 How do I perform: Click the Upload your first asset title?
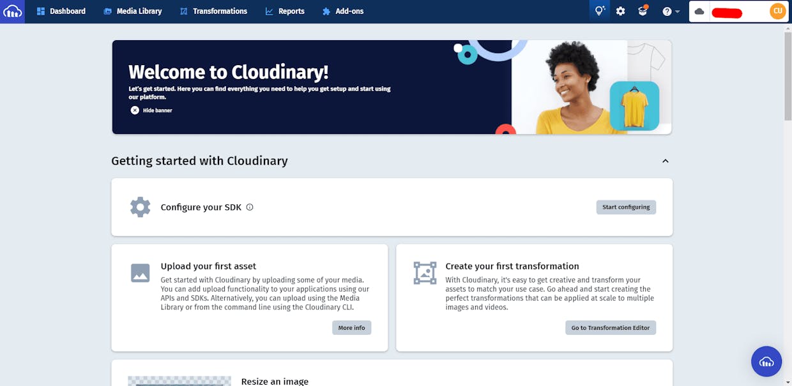click(x=208, y=266)
